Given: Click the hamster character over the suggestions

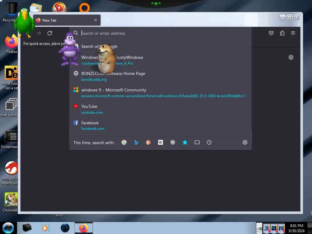Looking at the screenshot, I should (x=107, y=59).
